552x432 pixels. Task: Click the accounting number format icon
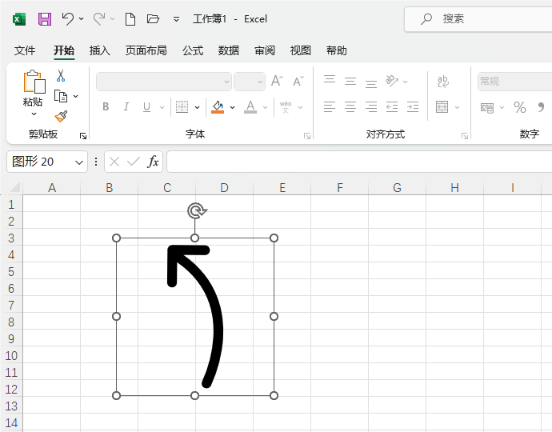click(487, 107)
